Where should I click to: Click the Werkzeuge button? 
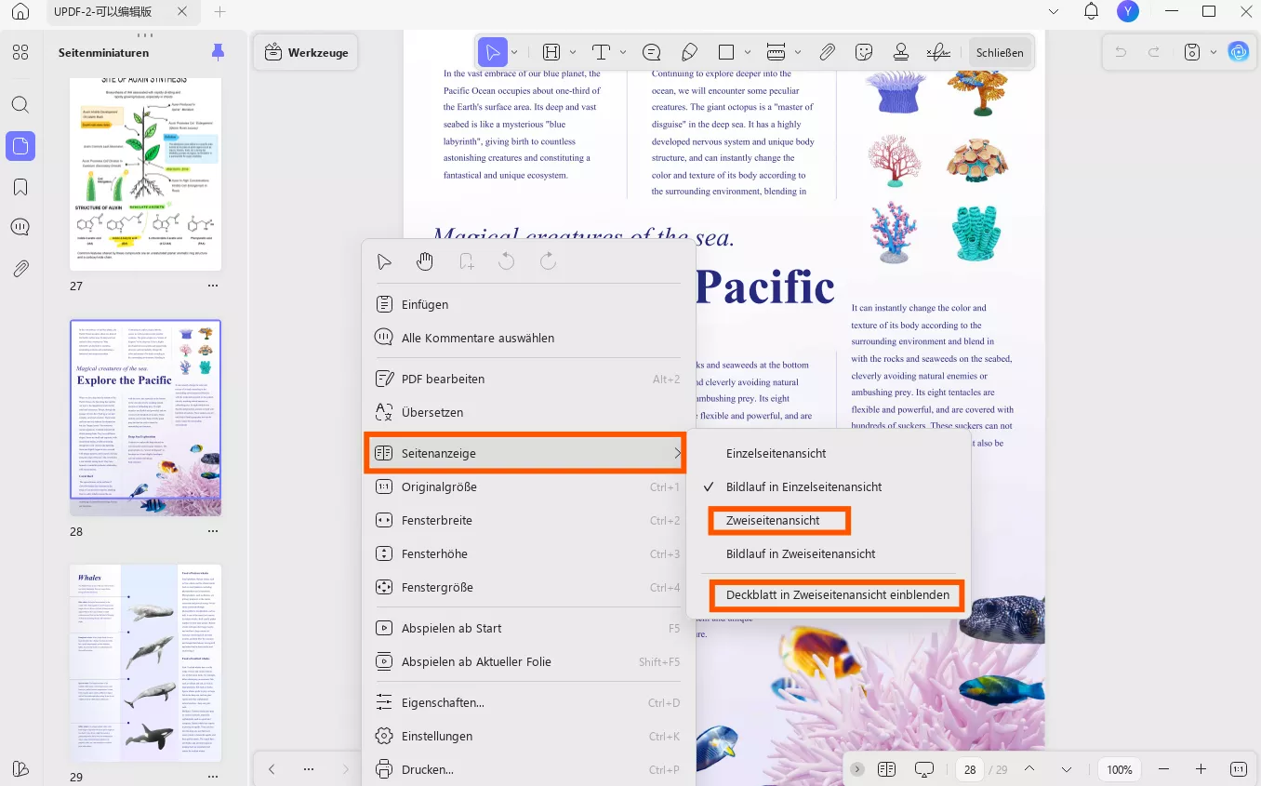click(306, 53)
